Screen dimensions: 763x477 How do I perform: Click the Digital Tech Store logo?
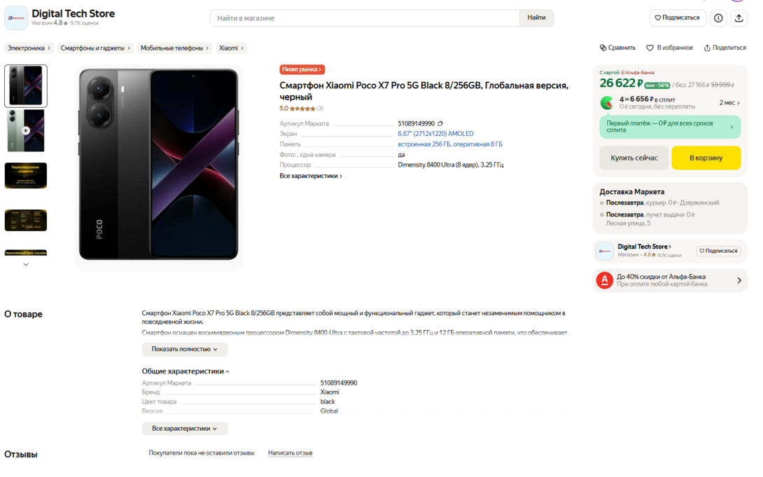[x=16, y=18]
